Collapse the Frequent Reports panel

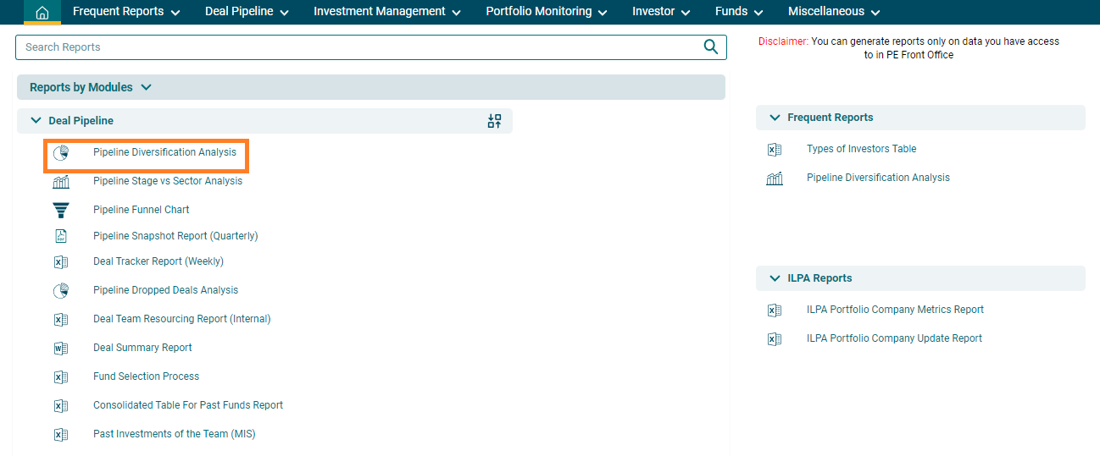(x=775, y=118)
